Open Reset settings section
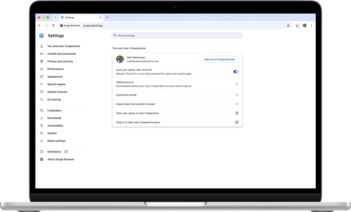This screenshot has height=212, width=351. tap(56, 141)
